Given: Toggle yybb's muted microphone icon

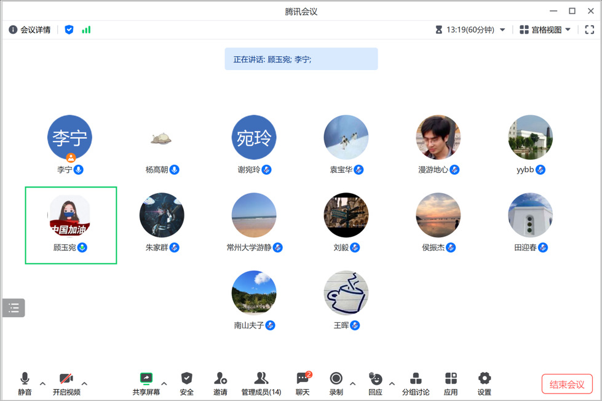Looking at the screenshot, I should click(540, 169).
